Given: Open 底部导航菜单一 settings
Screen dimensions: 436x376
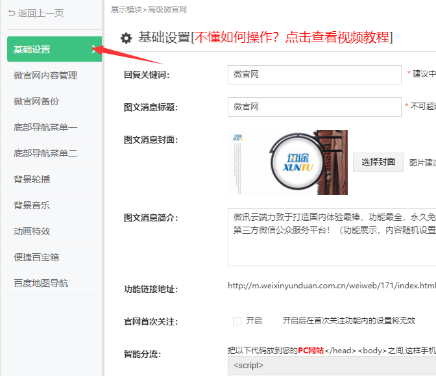Looking at the screenshot, I should (x=45, y=127).
